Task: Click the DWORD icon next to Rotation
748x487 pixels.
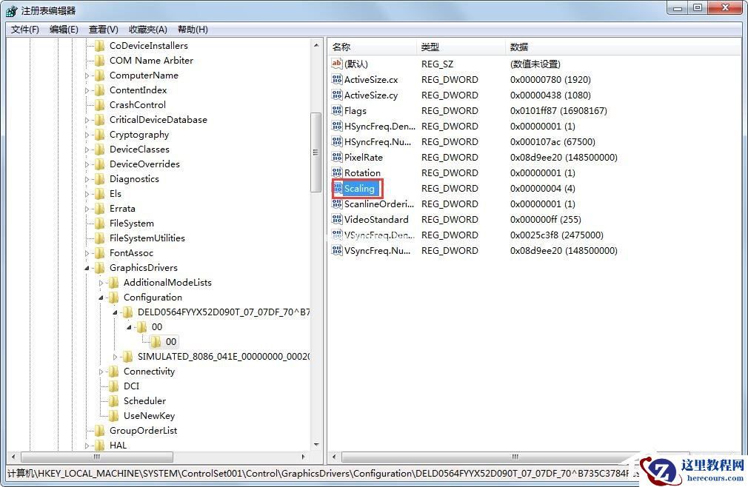Action: coord(337,172)
